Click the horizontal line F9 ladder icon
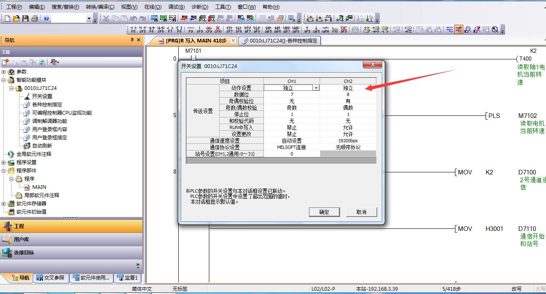Image resolution: width=546 pixels, height=294 pixels. [191, 30]
